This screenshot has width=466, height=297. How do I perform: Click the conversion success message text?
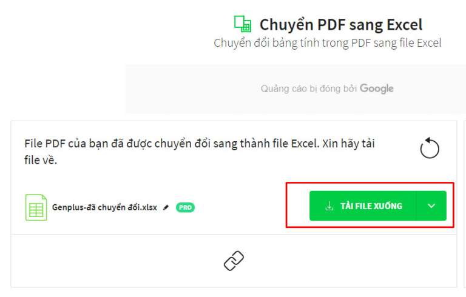click(200, 152)
